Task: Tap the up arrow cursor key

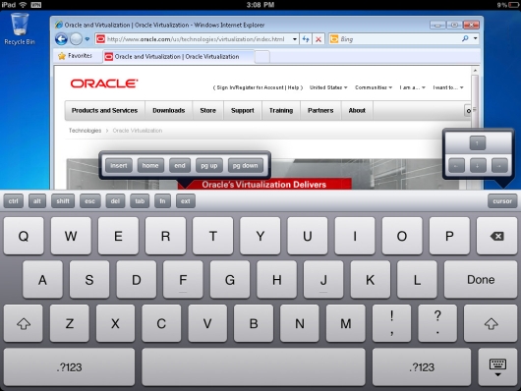Action: (x=478, y=143)
